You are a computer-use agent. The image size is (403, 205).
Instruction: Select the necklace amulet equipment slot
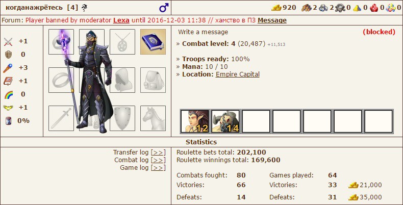[x=122, y=42]
